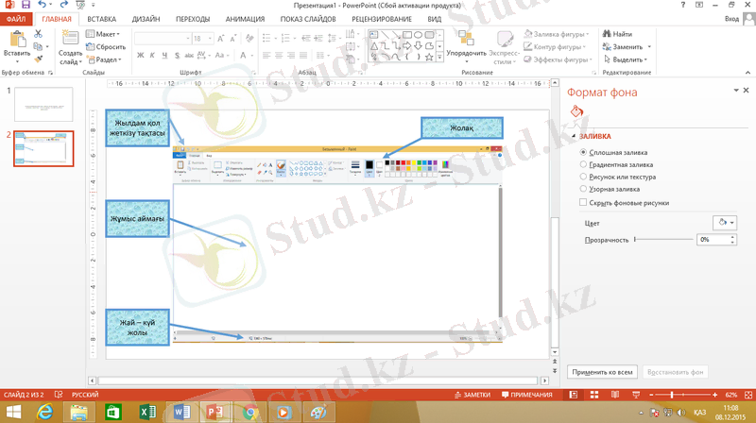Open the Arrange (Упорядочить) shapes tool
This screenshot has width=756, height=423.
[x=466, y=41]
